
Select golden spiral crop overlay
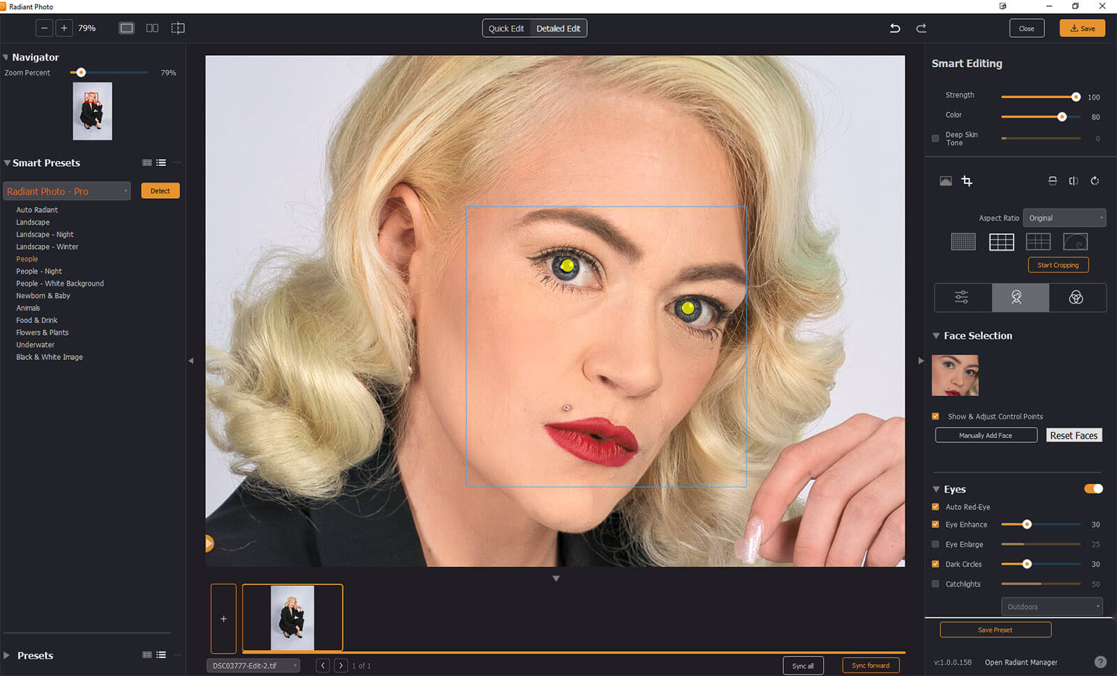(x=1075, y=242)
